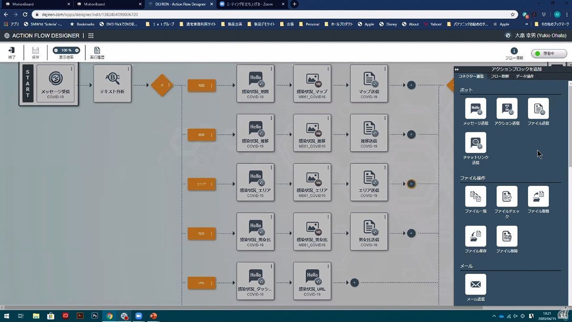Select the メッセージ受信 start block
This screenshot has height=322, width=572.
coord(55,83)
